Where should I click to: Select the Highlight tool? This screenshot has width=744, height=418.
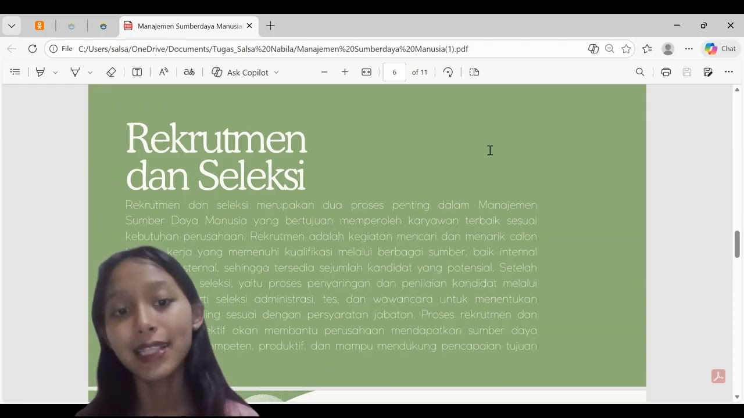pos(40,72)
